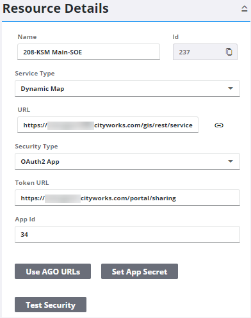This screenshot has width=251, height=318.
Task: Click into the URL text field
Action: [x=108, y=125]
